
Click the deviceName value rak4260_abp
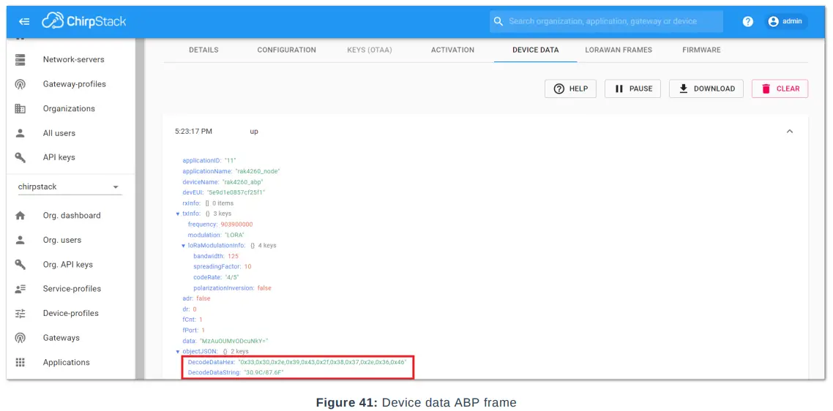point(243,181)
